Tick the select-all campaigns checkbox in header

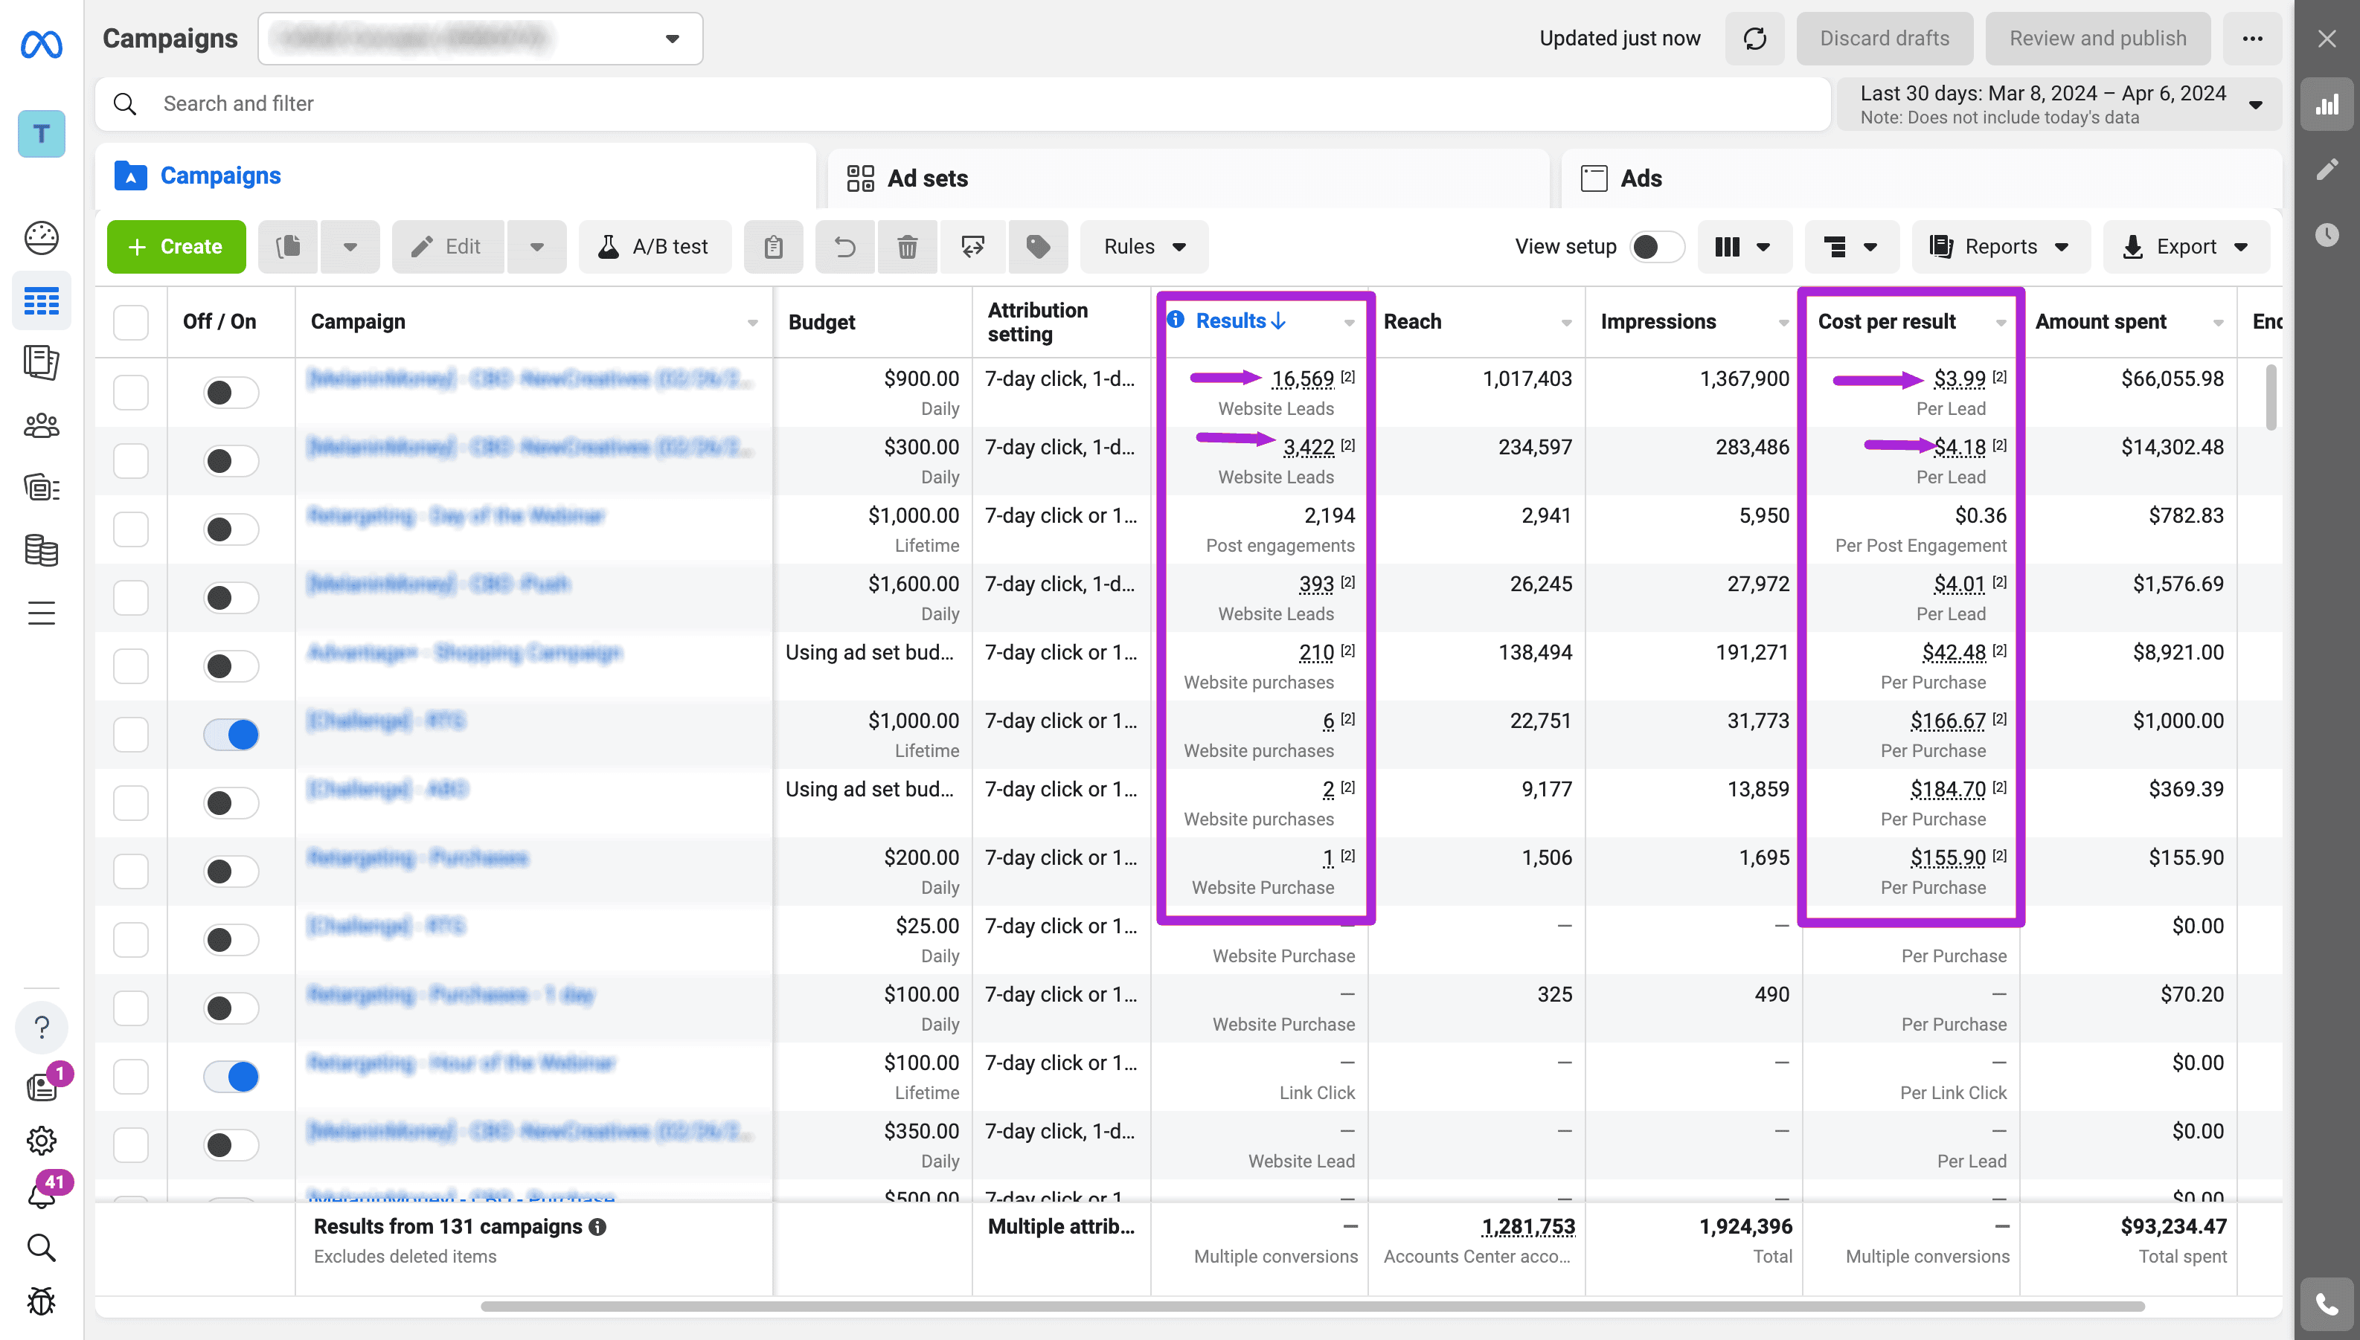[131, 322]
